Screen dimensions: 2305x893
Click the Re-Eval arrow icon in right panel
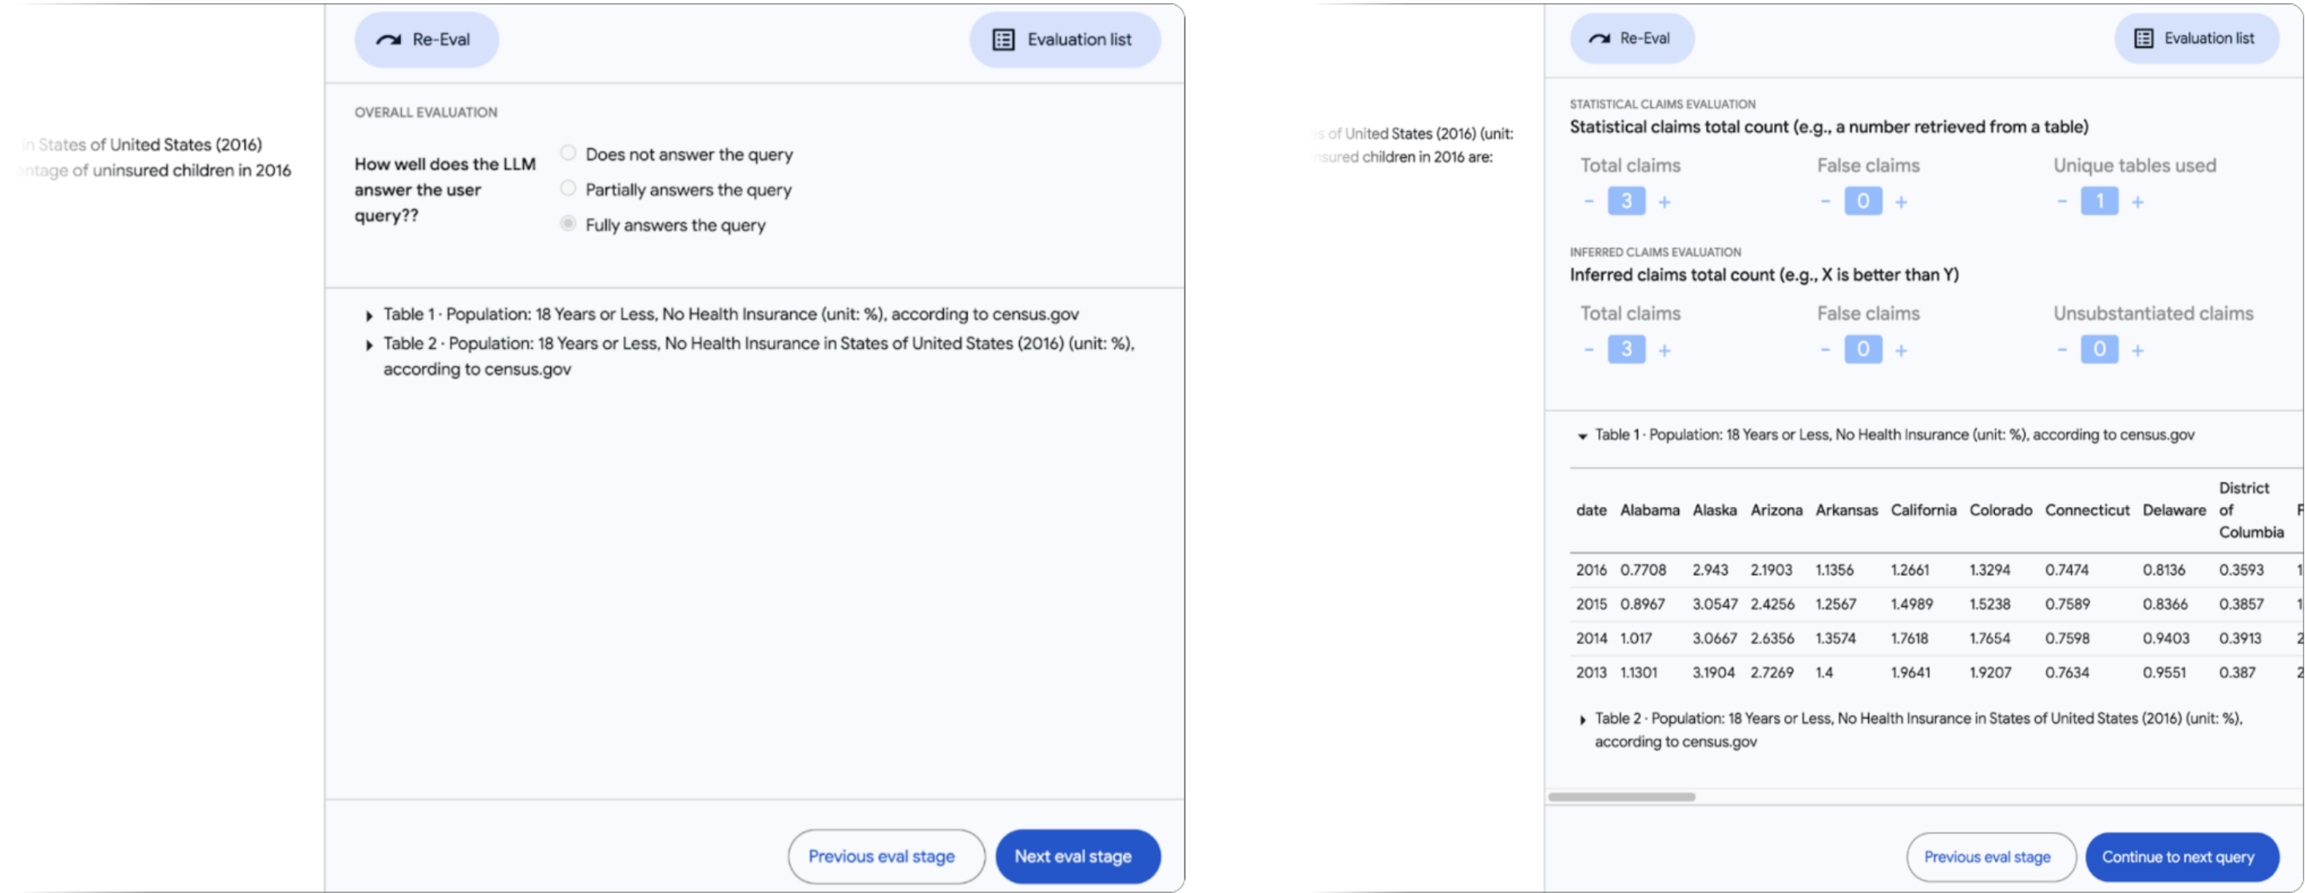click(x=1599, y=38)
